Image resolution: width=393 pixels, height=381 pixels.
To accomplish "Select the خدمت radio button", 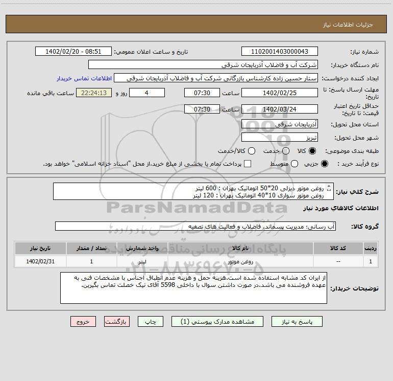I will pos(286,151).
